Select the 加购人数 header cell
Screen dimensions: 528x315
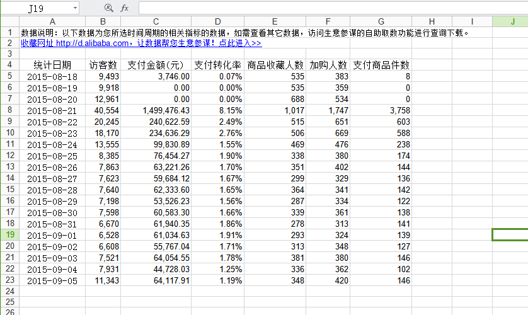click(x=328, y=65)
